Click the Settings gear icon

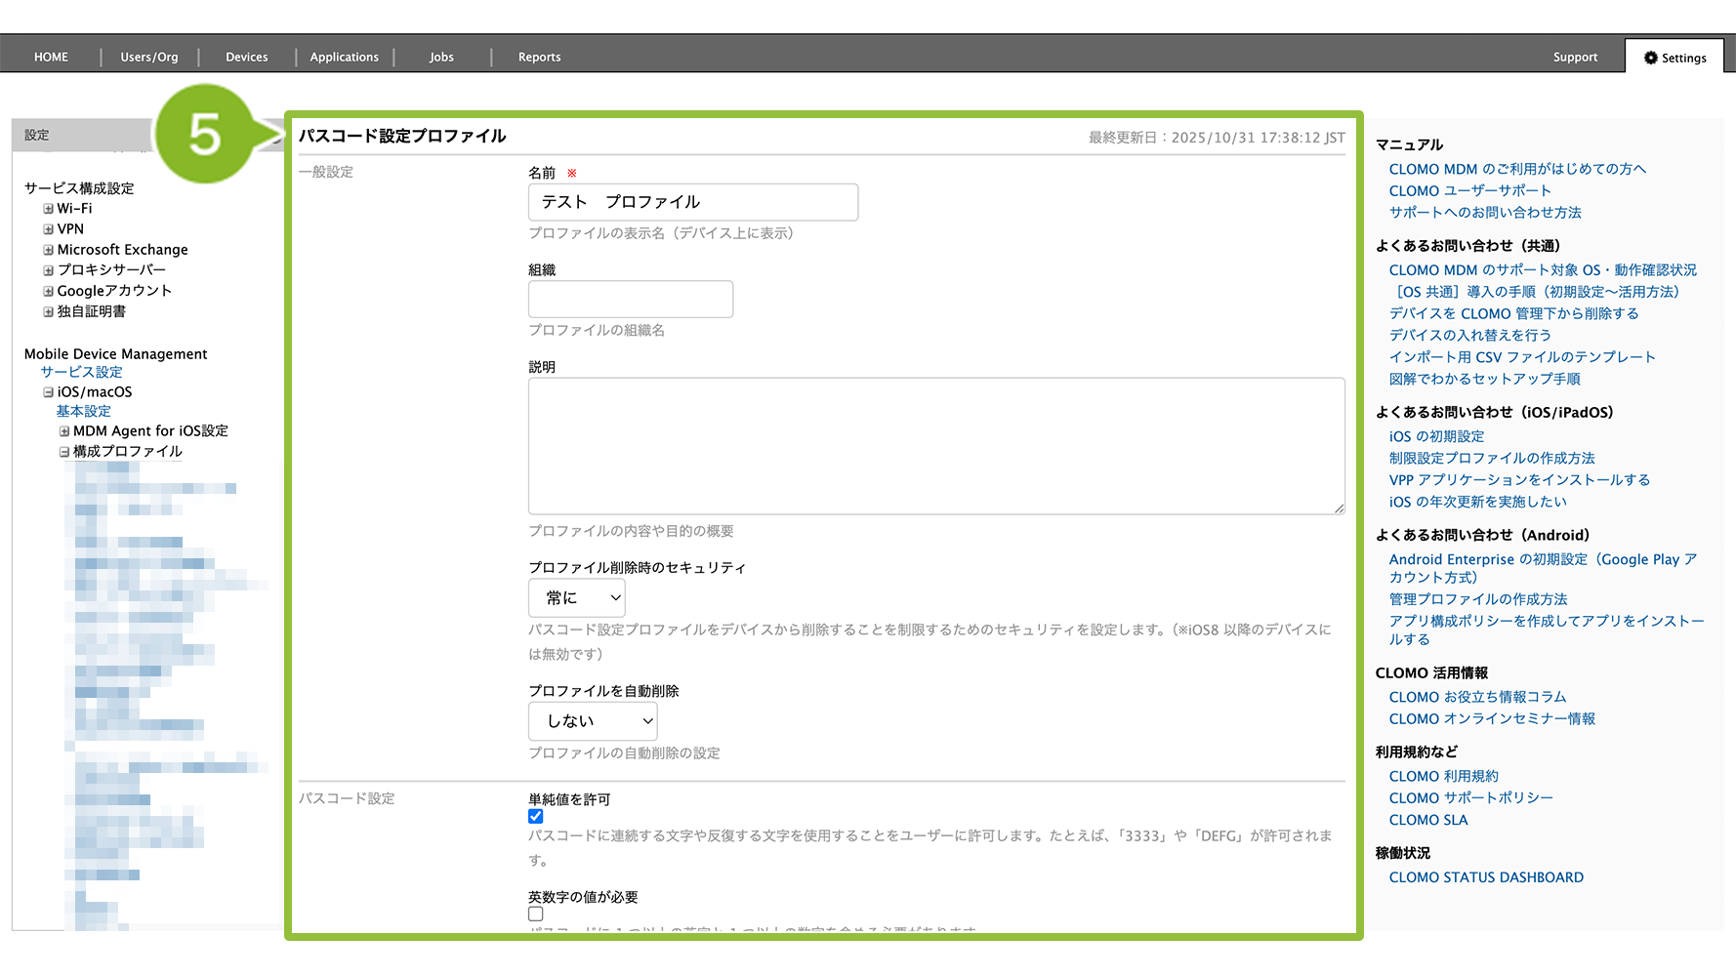[1650, 58]
